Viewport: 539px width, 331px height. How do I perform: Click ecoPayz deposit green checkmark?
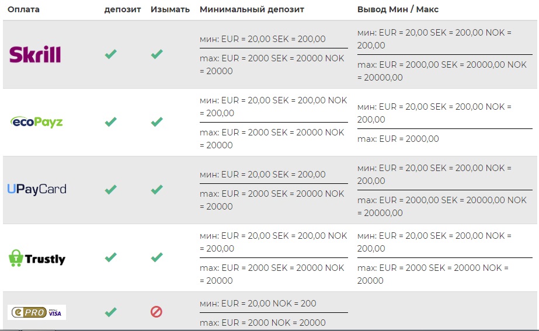(110, 122)
